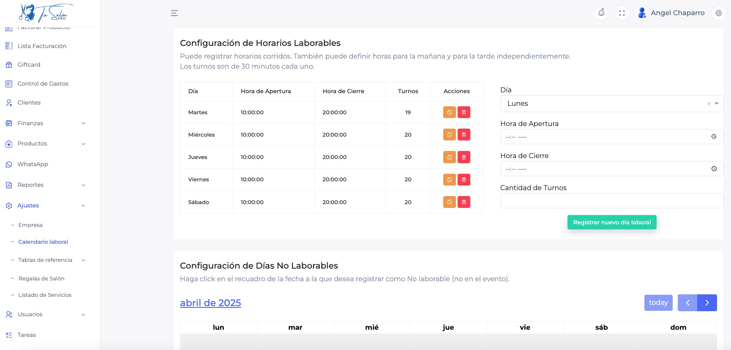This screenshot has width=731, height=350.
Task: Collapse sidebar with hamburger menu icon
Action: pos(174,13)
